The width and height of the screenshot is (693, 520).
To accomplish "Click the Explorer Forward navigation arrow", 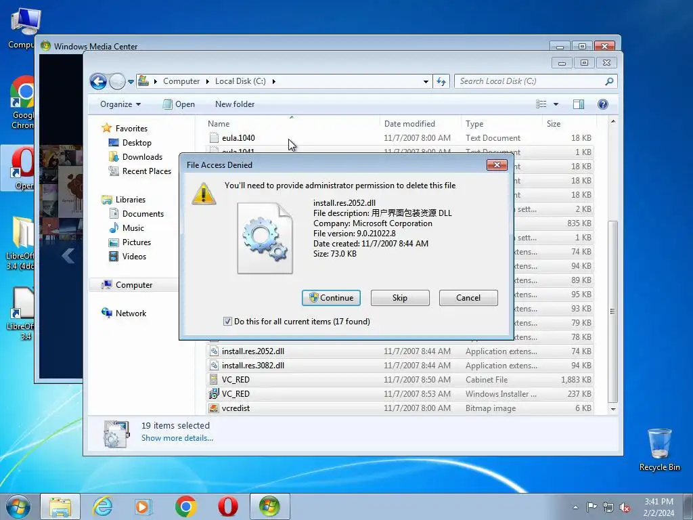I will [117, 81].
